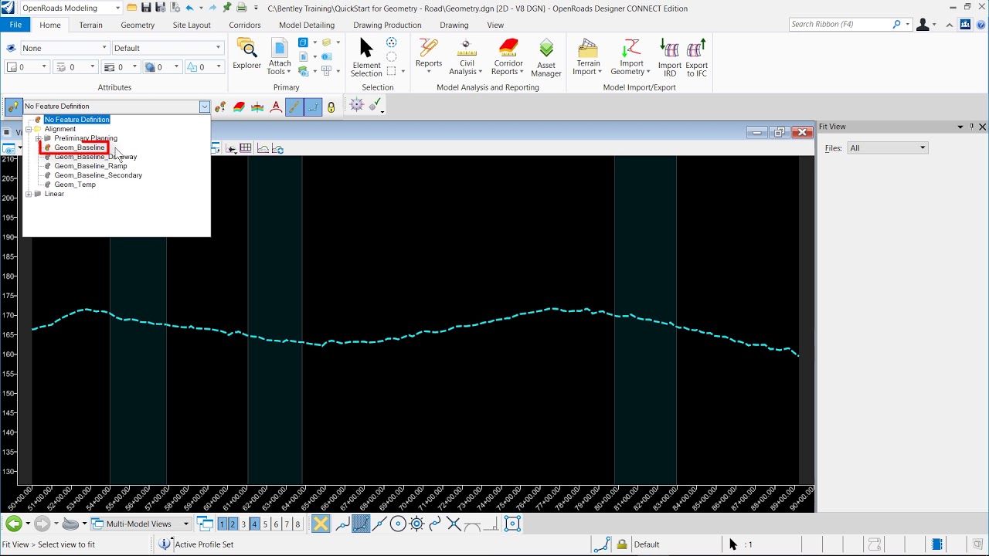Activate the Element Selection tool
The height and width of the screenshot is (556, 989).
(x=366, y=57)
